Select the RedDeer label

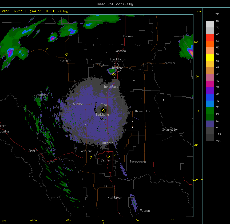pos(117,68)
